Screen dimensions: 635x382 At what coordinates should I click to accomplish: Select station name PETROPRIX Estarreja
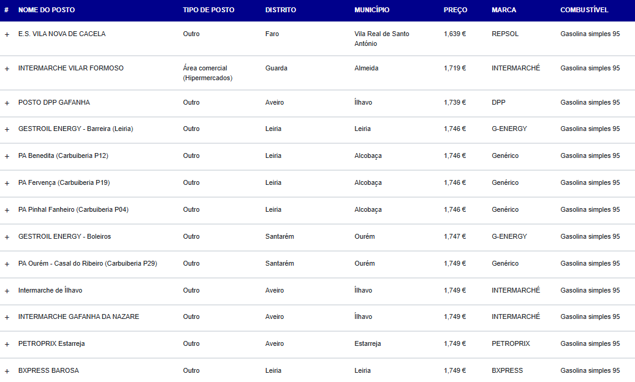tap(51, 344)
